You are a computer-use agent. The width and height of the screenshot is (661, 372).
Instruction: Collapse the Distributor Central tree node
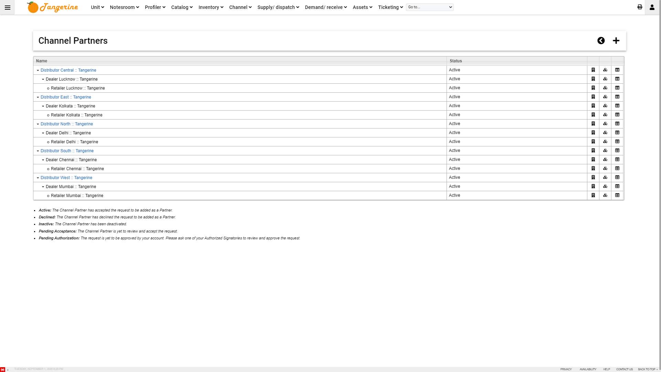coord(38,70)
